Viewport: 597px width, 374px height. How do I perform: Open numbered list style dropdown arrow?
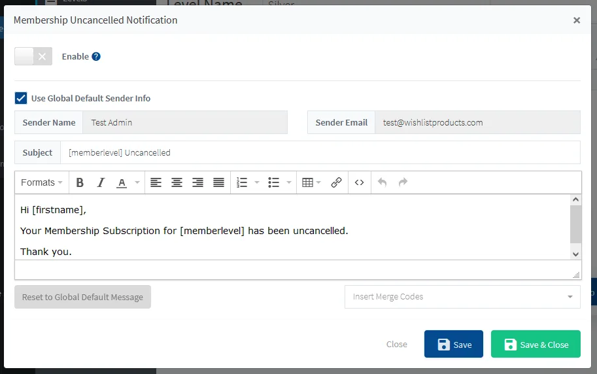pos(257,182)
